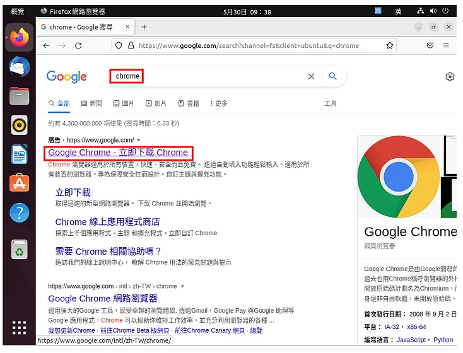Open Google search settings gear
The height and width of the screenshot is (353, 463).
point(450,77)
